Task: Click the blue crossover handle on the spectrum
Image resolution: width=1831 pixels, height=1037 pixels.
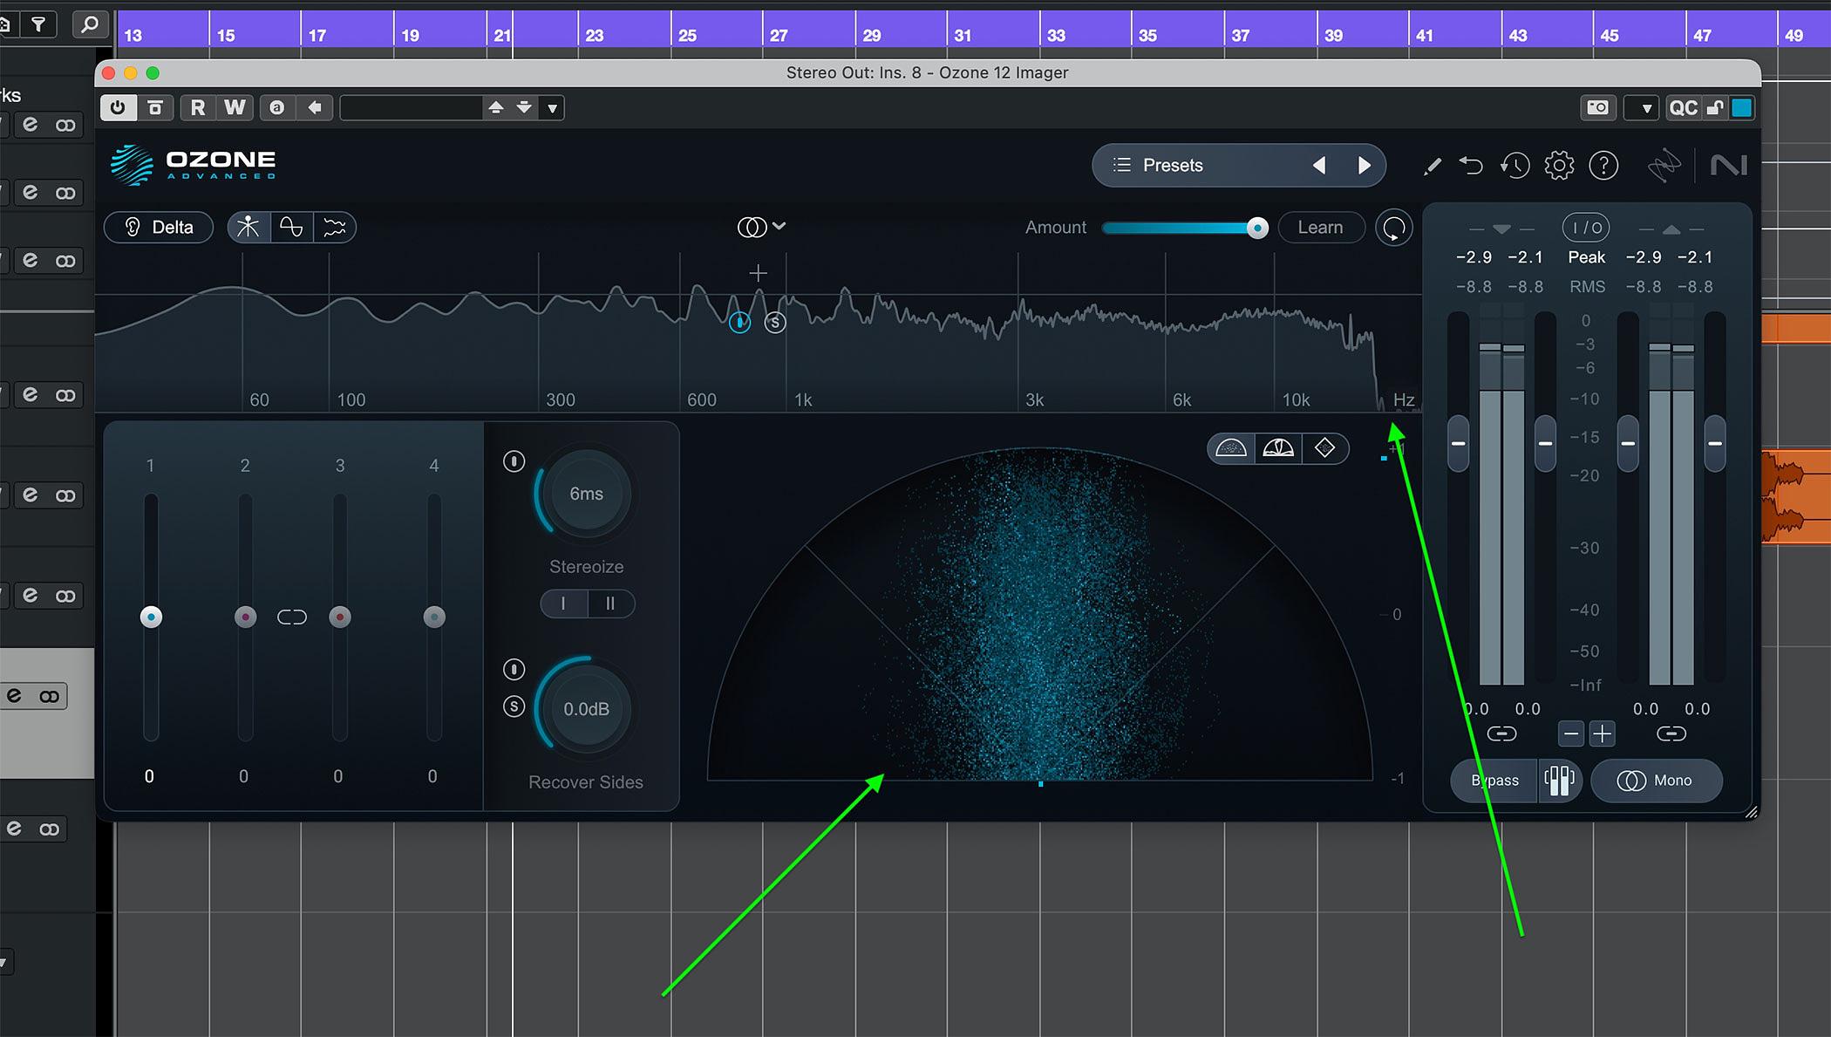Action: pyautogui.click(x=739, y=323)
